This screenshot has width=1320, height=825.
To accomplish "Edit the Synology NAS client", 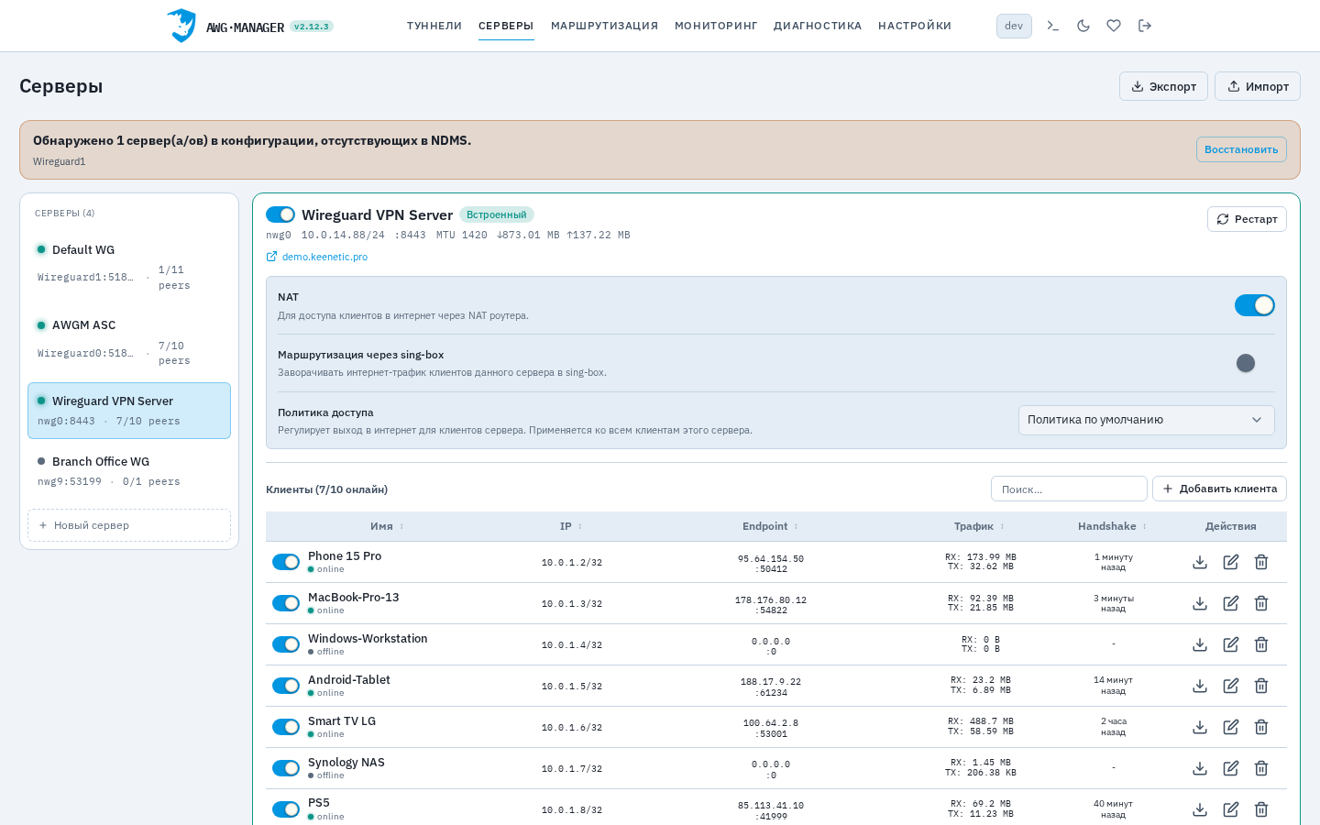I will pos(1231,768).
